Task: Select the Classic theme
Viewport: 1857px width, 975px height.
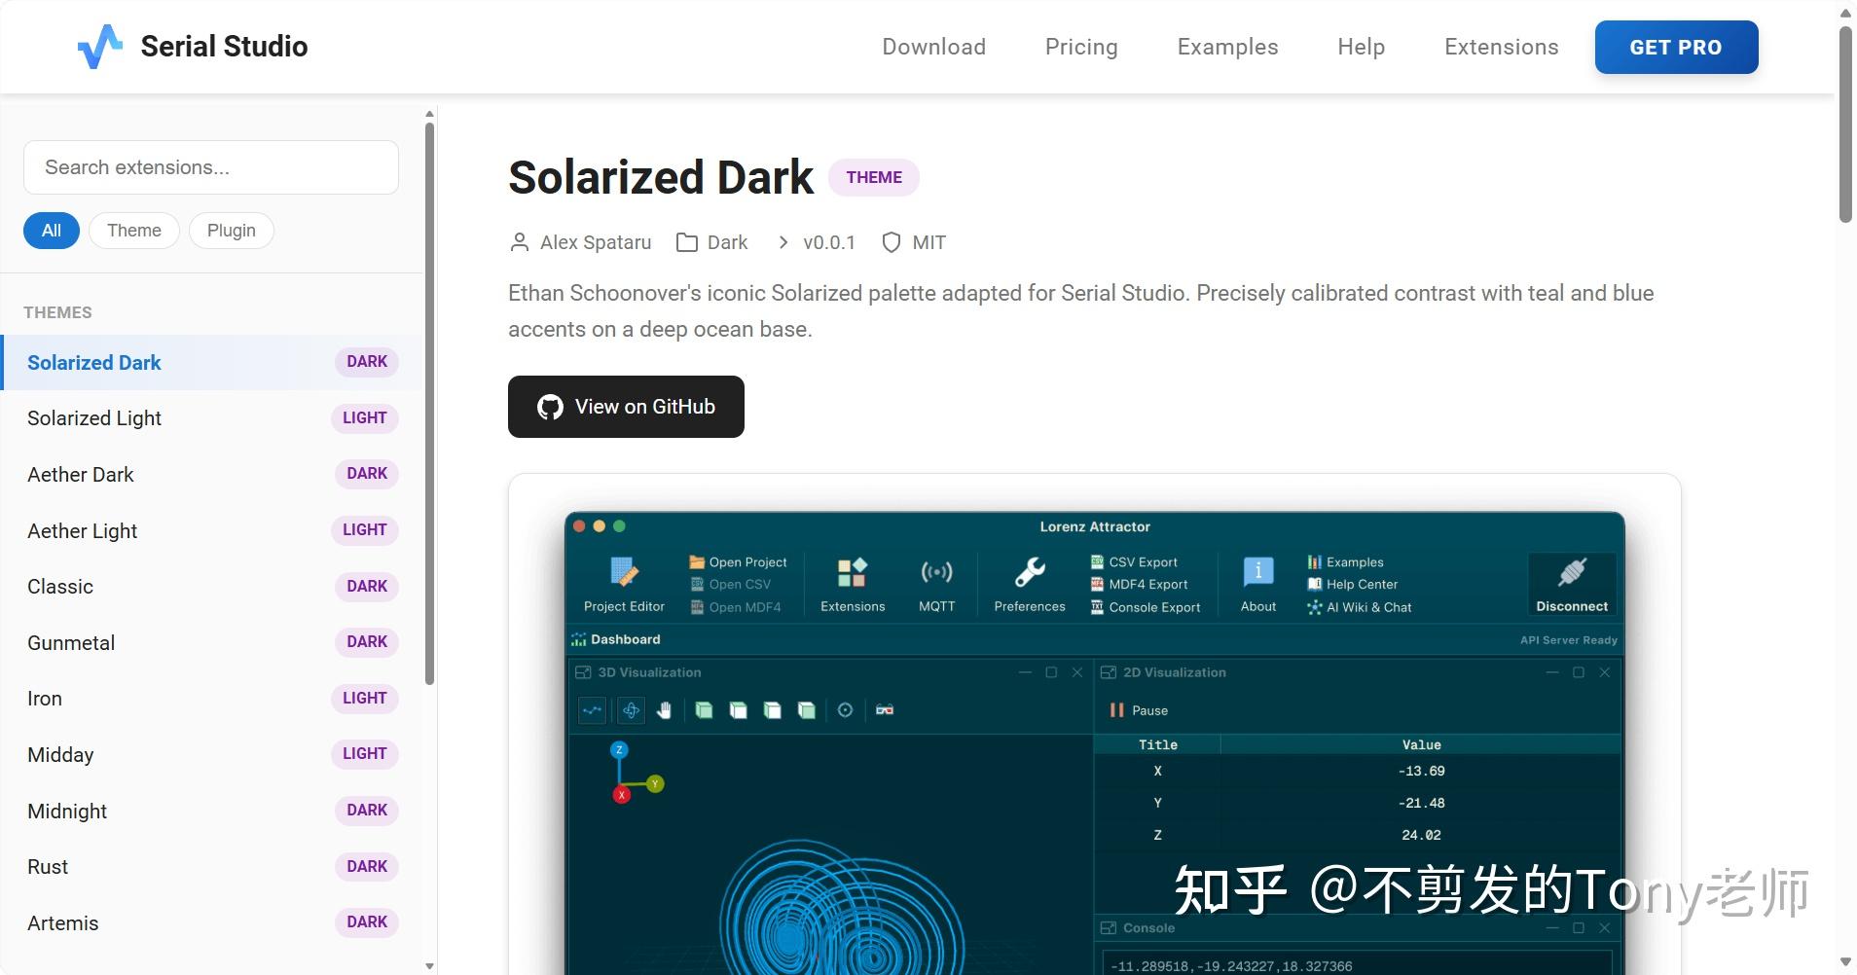Action: (x=212, y=587)
